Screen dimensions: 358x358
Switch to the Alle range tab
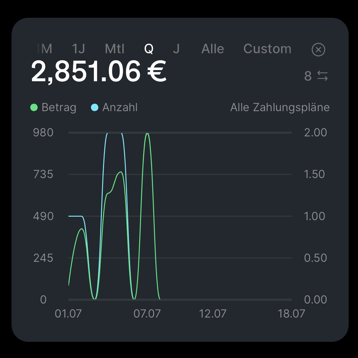pos(213,49)
